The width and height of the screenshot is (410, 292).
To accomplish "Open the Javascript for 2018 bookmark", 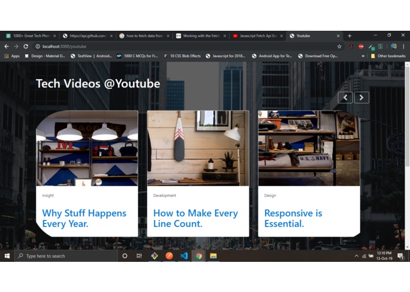I will tap(225, 56).
